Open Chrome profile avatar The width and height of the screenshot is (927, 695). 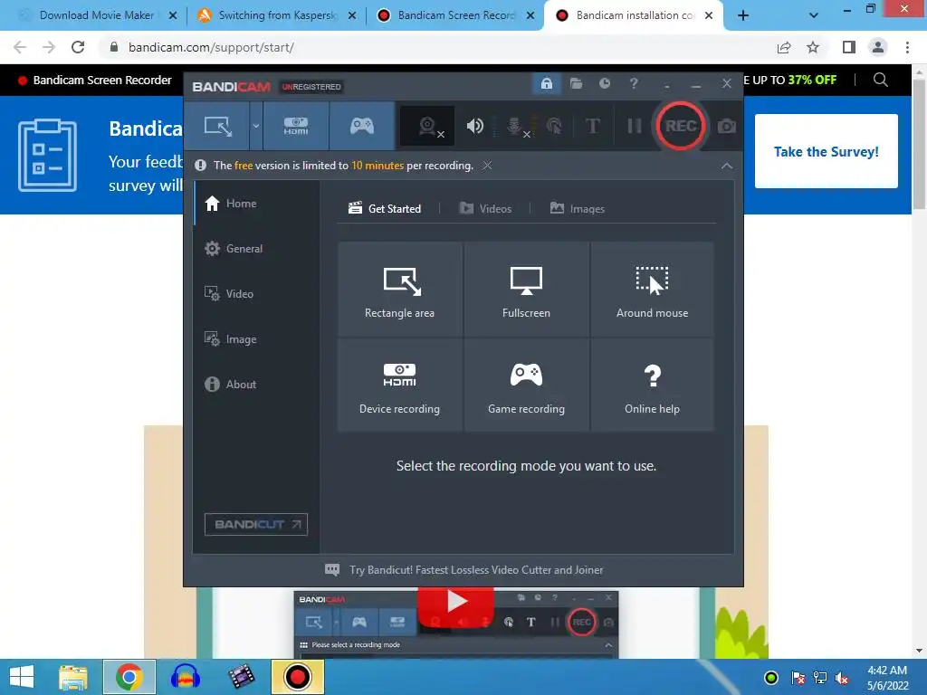[x=878, y=47]
